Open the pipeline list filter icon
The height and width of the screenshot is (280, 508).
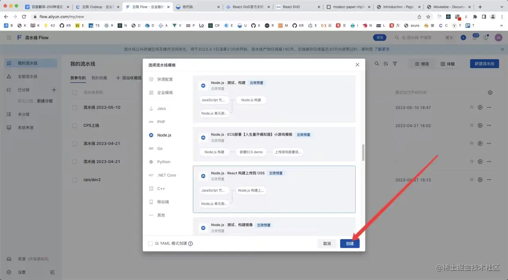tap(395, 64)
